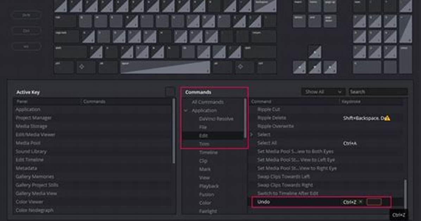Collapse the Application tree node
421x221 pixels.
(x=186, y=110)
